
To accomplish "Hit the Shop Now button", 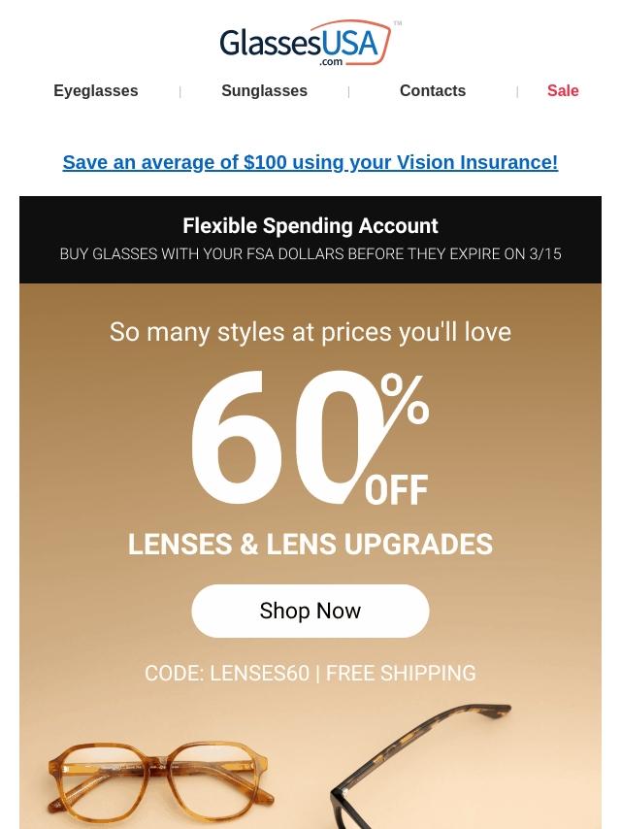I will coord(310,611).
